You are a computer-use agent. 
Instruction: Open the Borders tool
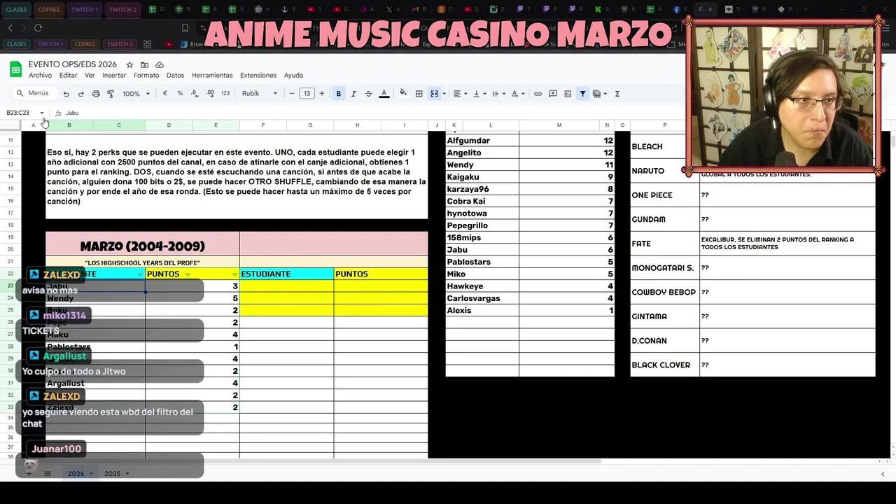pyautogui.click(x=419, y=94)
